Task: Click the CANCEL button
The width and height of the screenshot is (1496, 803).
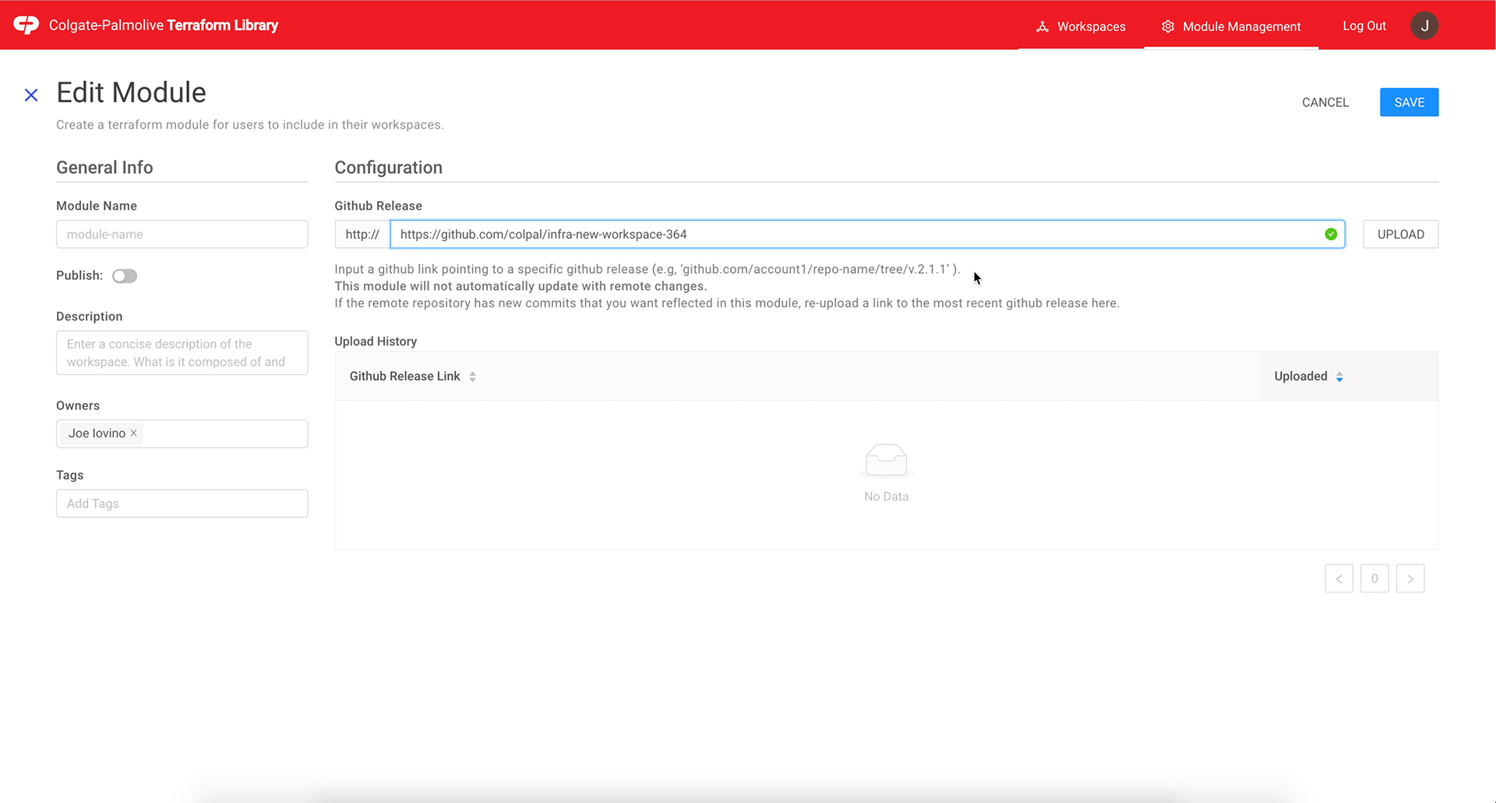Action: [x=1325, y=102]
